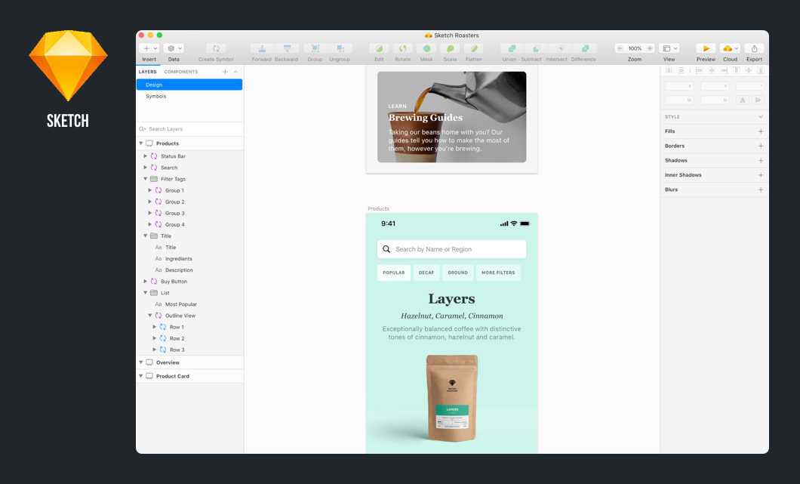This screenshot has height=484, width=800.
Task: Open the Data toolbar dropdown
Action: [x=174, y=48]
